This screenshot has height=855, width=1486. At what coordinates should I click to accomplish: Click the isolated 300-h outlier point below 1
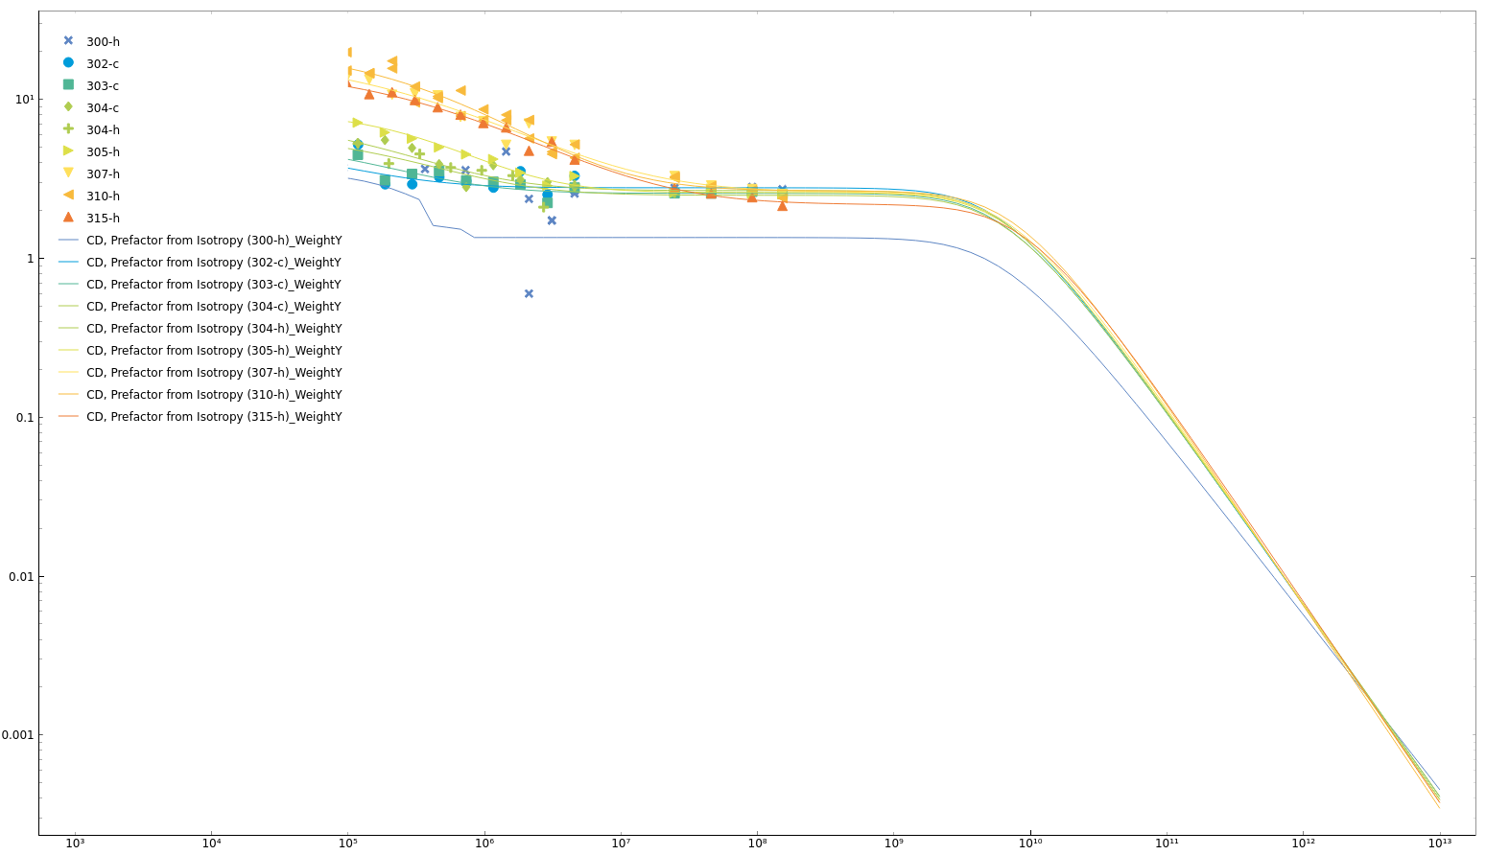[529, 294]
